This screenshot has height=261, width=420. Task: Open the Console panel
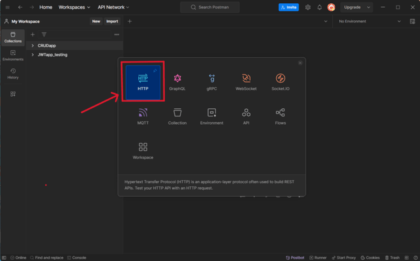tap(76, 258)
